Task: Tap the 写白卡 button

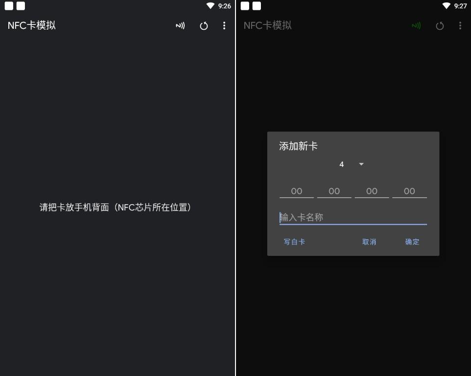Action: point(294,242)
